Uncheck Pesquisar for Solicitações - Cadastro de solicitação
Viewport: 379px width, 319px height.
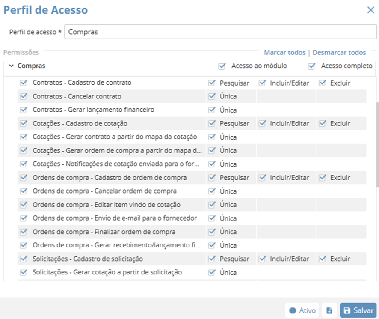(x=211, y=259)
